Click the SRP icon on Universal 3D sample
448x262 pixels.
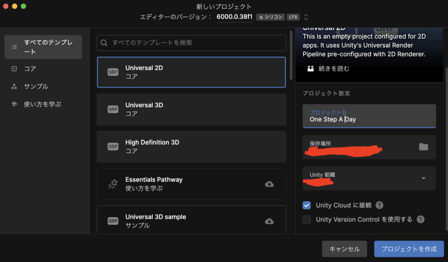[x=113, y=221]
